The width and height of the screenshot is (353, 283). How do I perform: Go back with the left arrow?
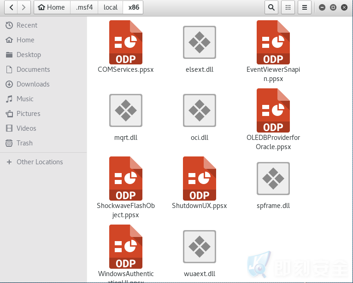(x=11, y=7)
